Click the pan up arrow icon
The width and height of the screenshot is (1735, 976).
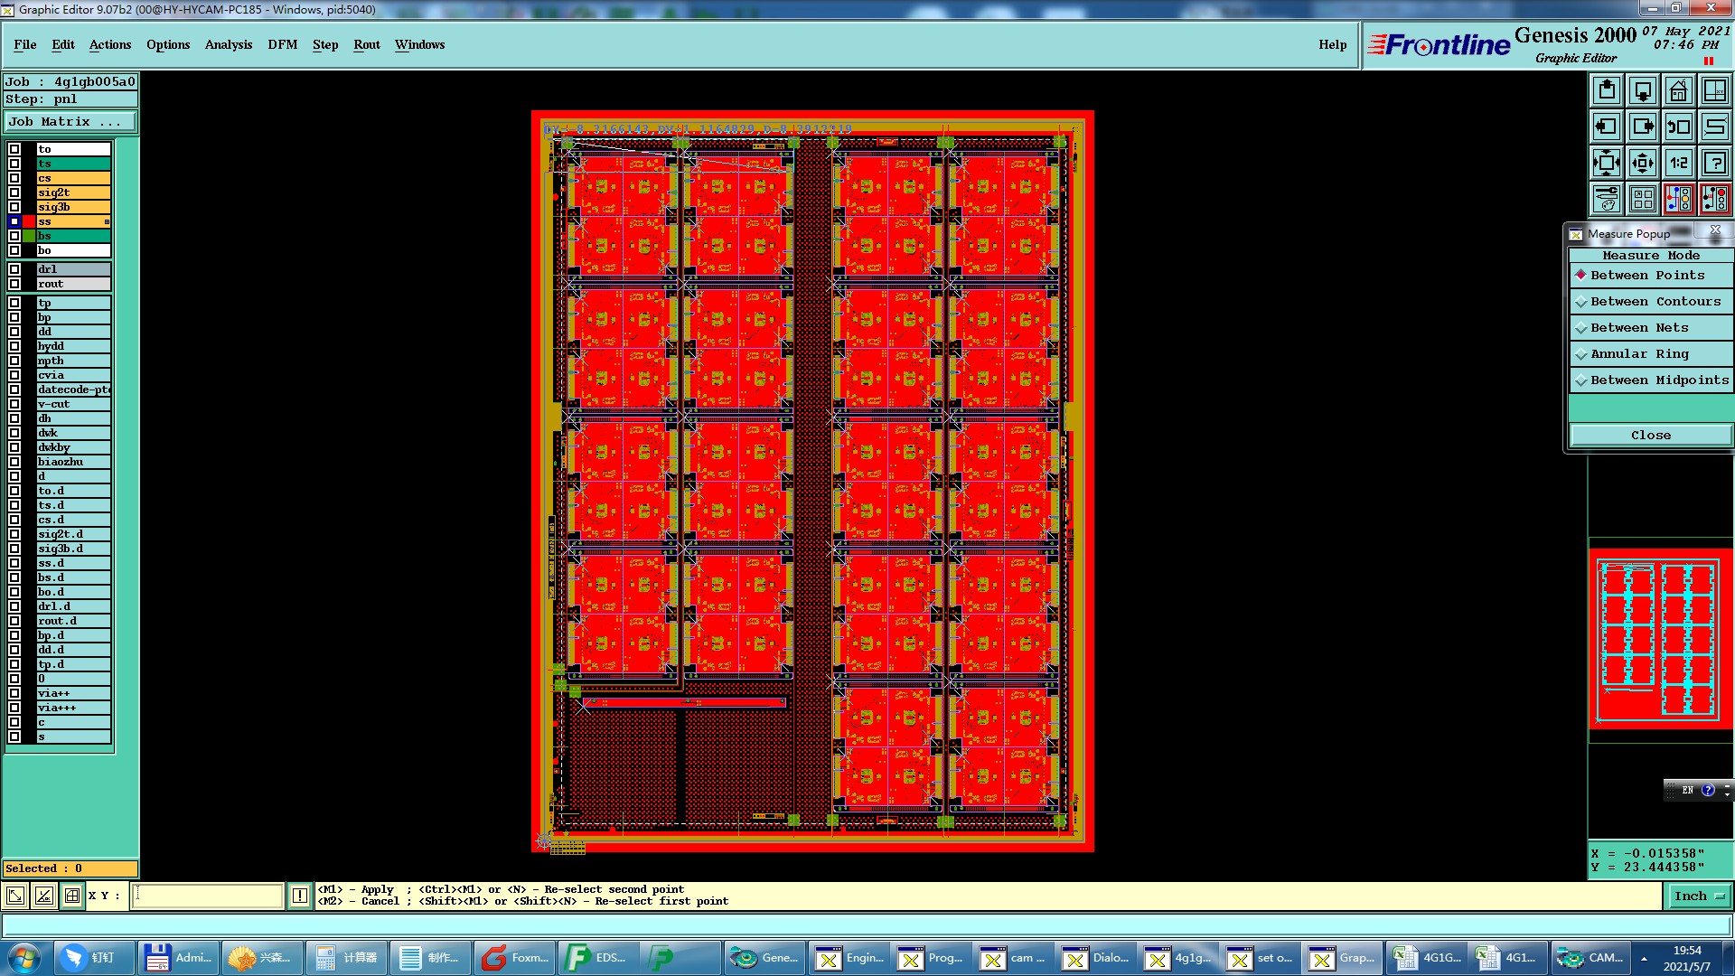1607,90
